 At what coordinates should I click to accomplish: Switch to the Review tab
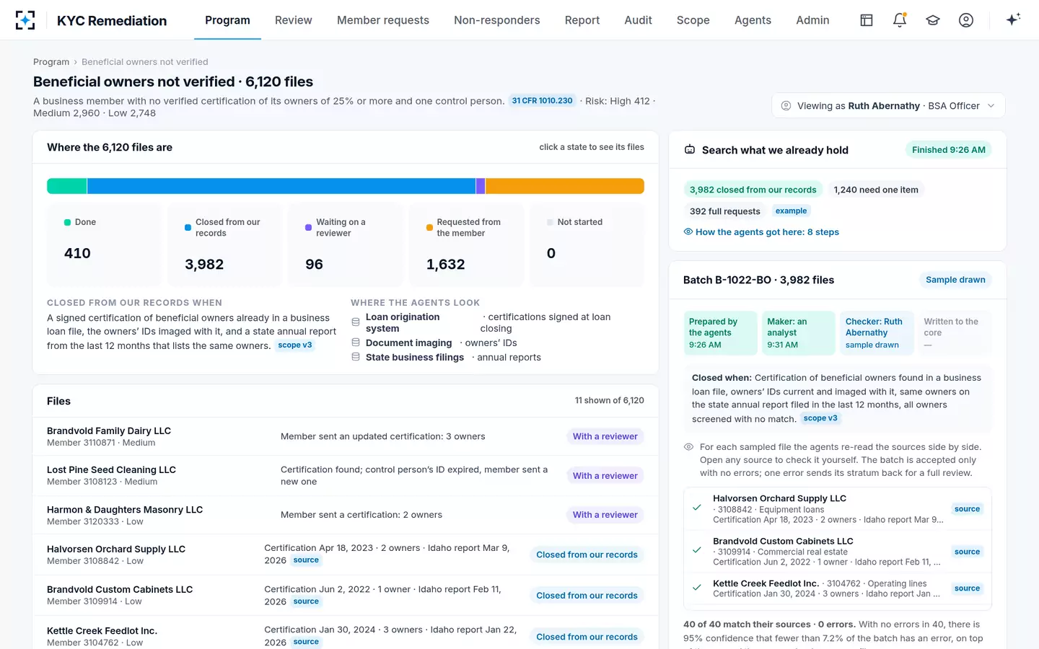[294, 20]
